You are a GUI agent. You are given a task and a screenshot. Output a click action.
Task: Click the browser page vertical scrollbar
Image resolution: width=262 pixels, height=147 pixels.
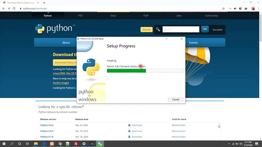260,28
